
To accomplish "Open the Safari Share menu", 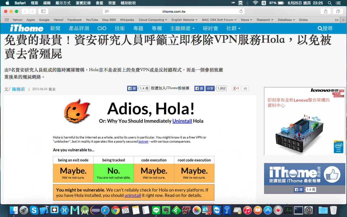I will coord(326,11).
